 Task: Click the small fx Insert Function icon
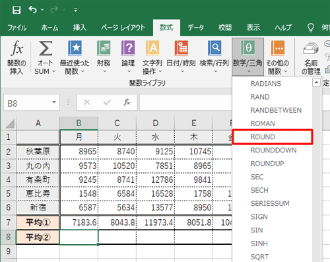[127, 102]
